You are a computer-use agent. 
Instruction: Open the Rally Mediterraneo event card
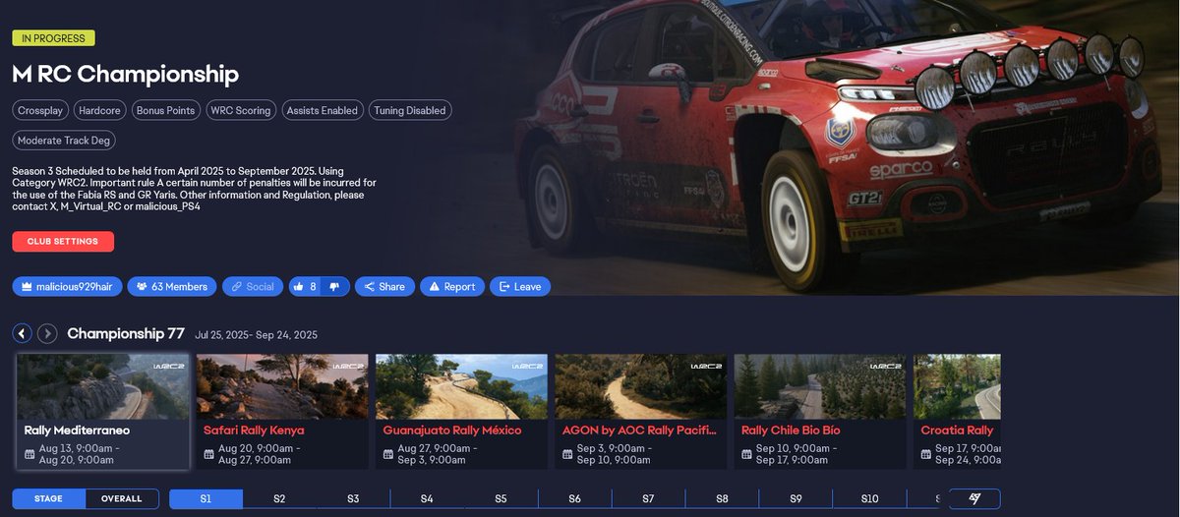pos(102,412)
